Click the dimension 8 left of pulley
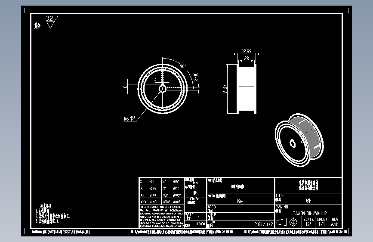 125,87
